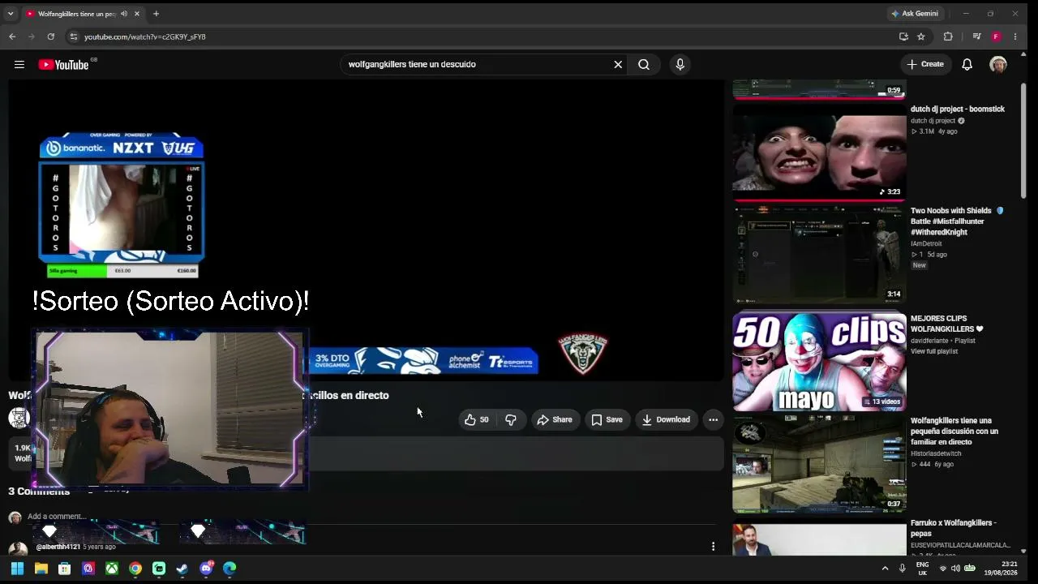This screenshot has width=1038, height=584.
Task: Clear the YouTube search text
Action: click(x=618, y=64)
